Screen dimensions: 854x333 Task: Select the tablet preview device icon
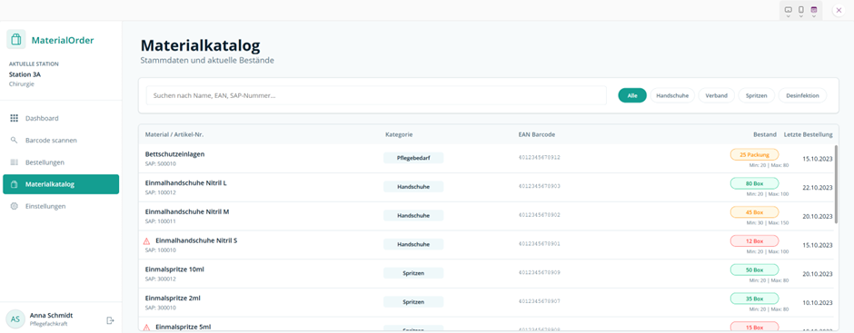788,9
